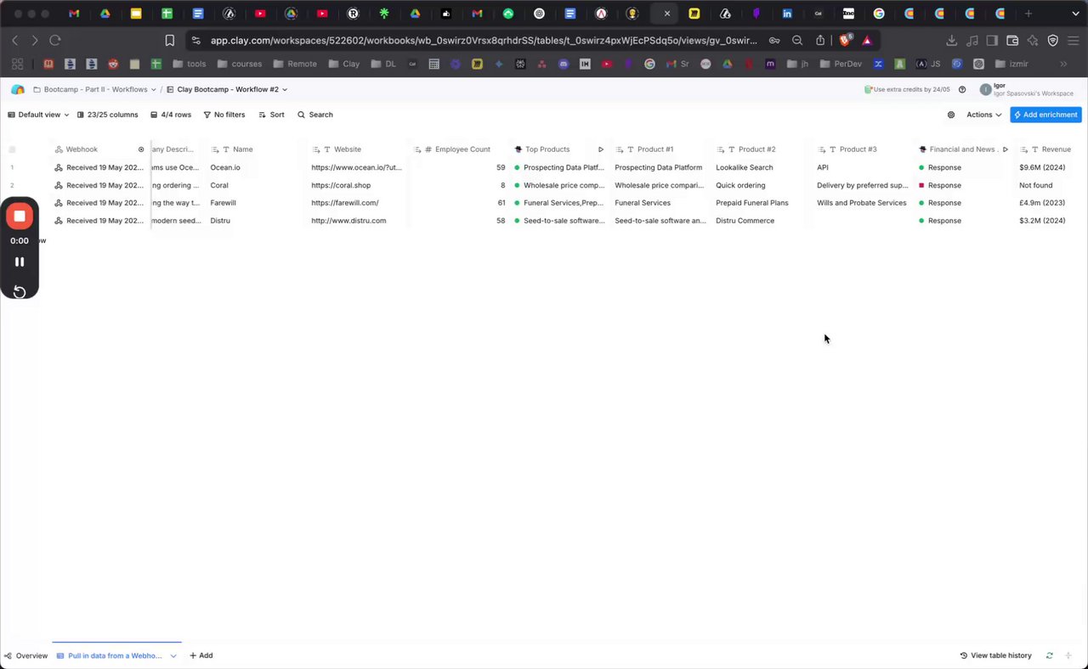Viewport: 1088px width, 669px height.
Task: Select the Ocean.io name cell
Action: pyautogui.click(x=257, y=167)
